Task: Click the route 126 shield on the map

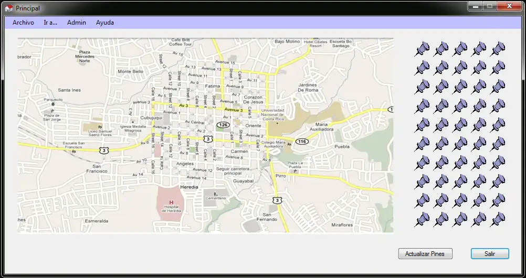Action: (223, 125)
